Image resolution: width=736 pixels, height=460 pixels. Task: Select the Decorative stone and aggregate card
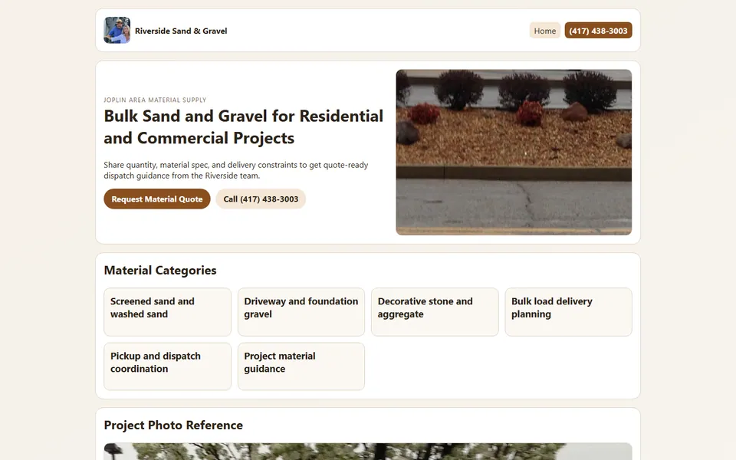pyautogui.click(x=435, y=312)
